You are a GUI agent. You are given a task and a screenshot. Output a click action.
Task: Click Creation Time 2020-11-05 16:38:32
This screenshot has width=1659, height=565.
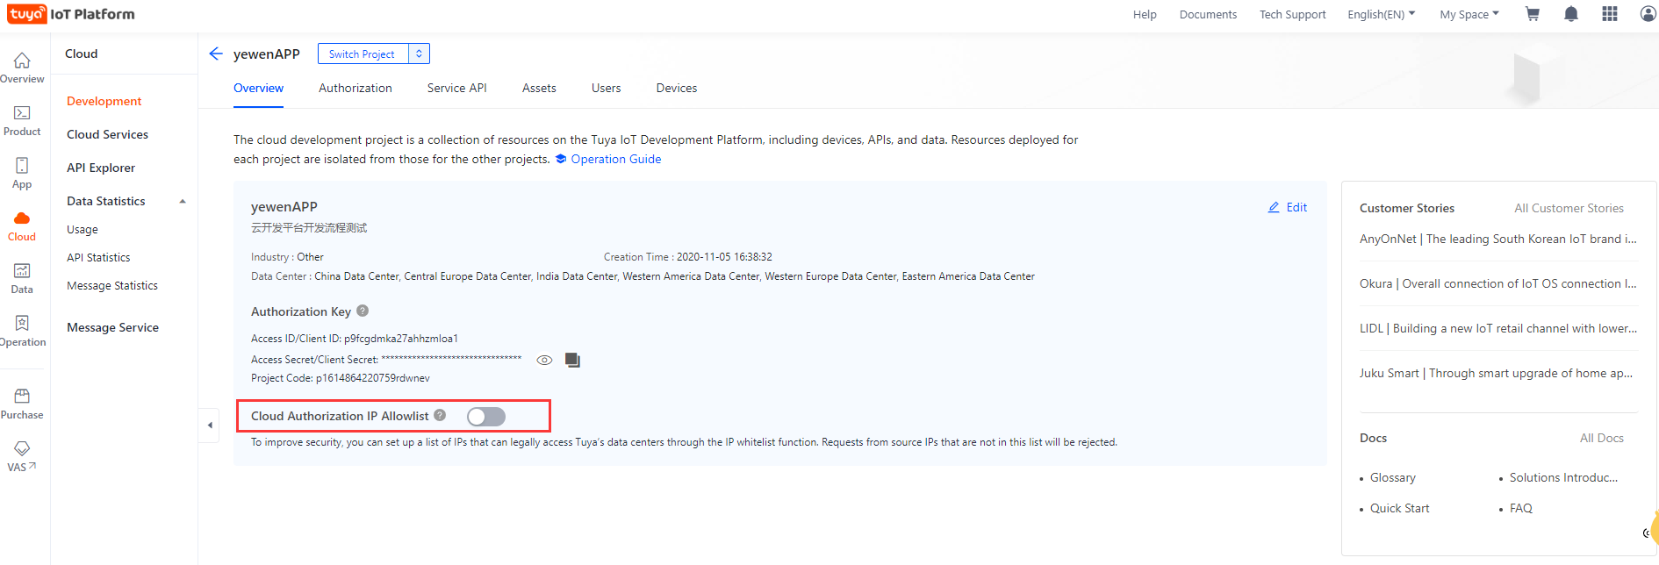tap(688, 257)
